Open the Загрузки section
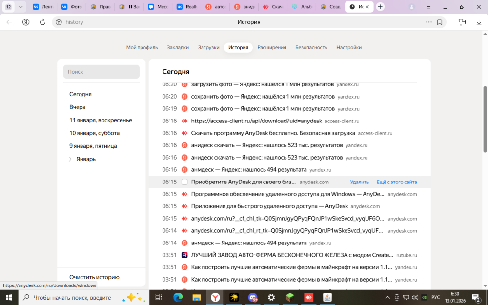 [x=208, y=48]
